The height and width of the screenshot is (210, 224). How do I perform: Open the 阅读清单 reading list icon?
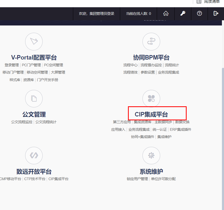pyautogui.click(x=199, y=2)
